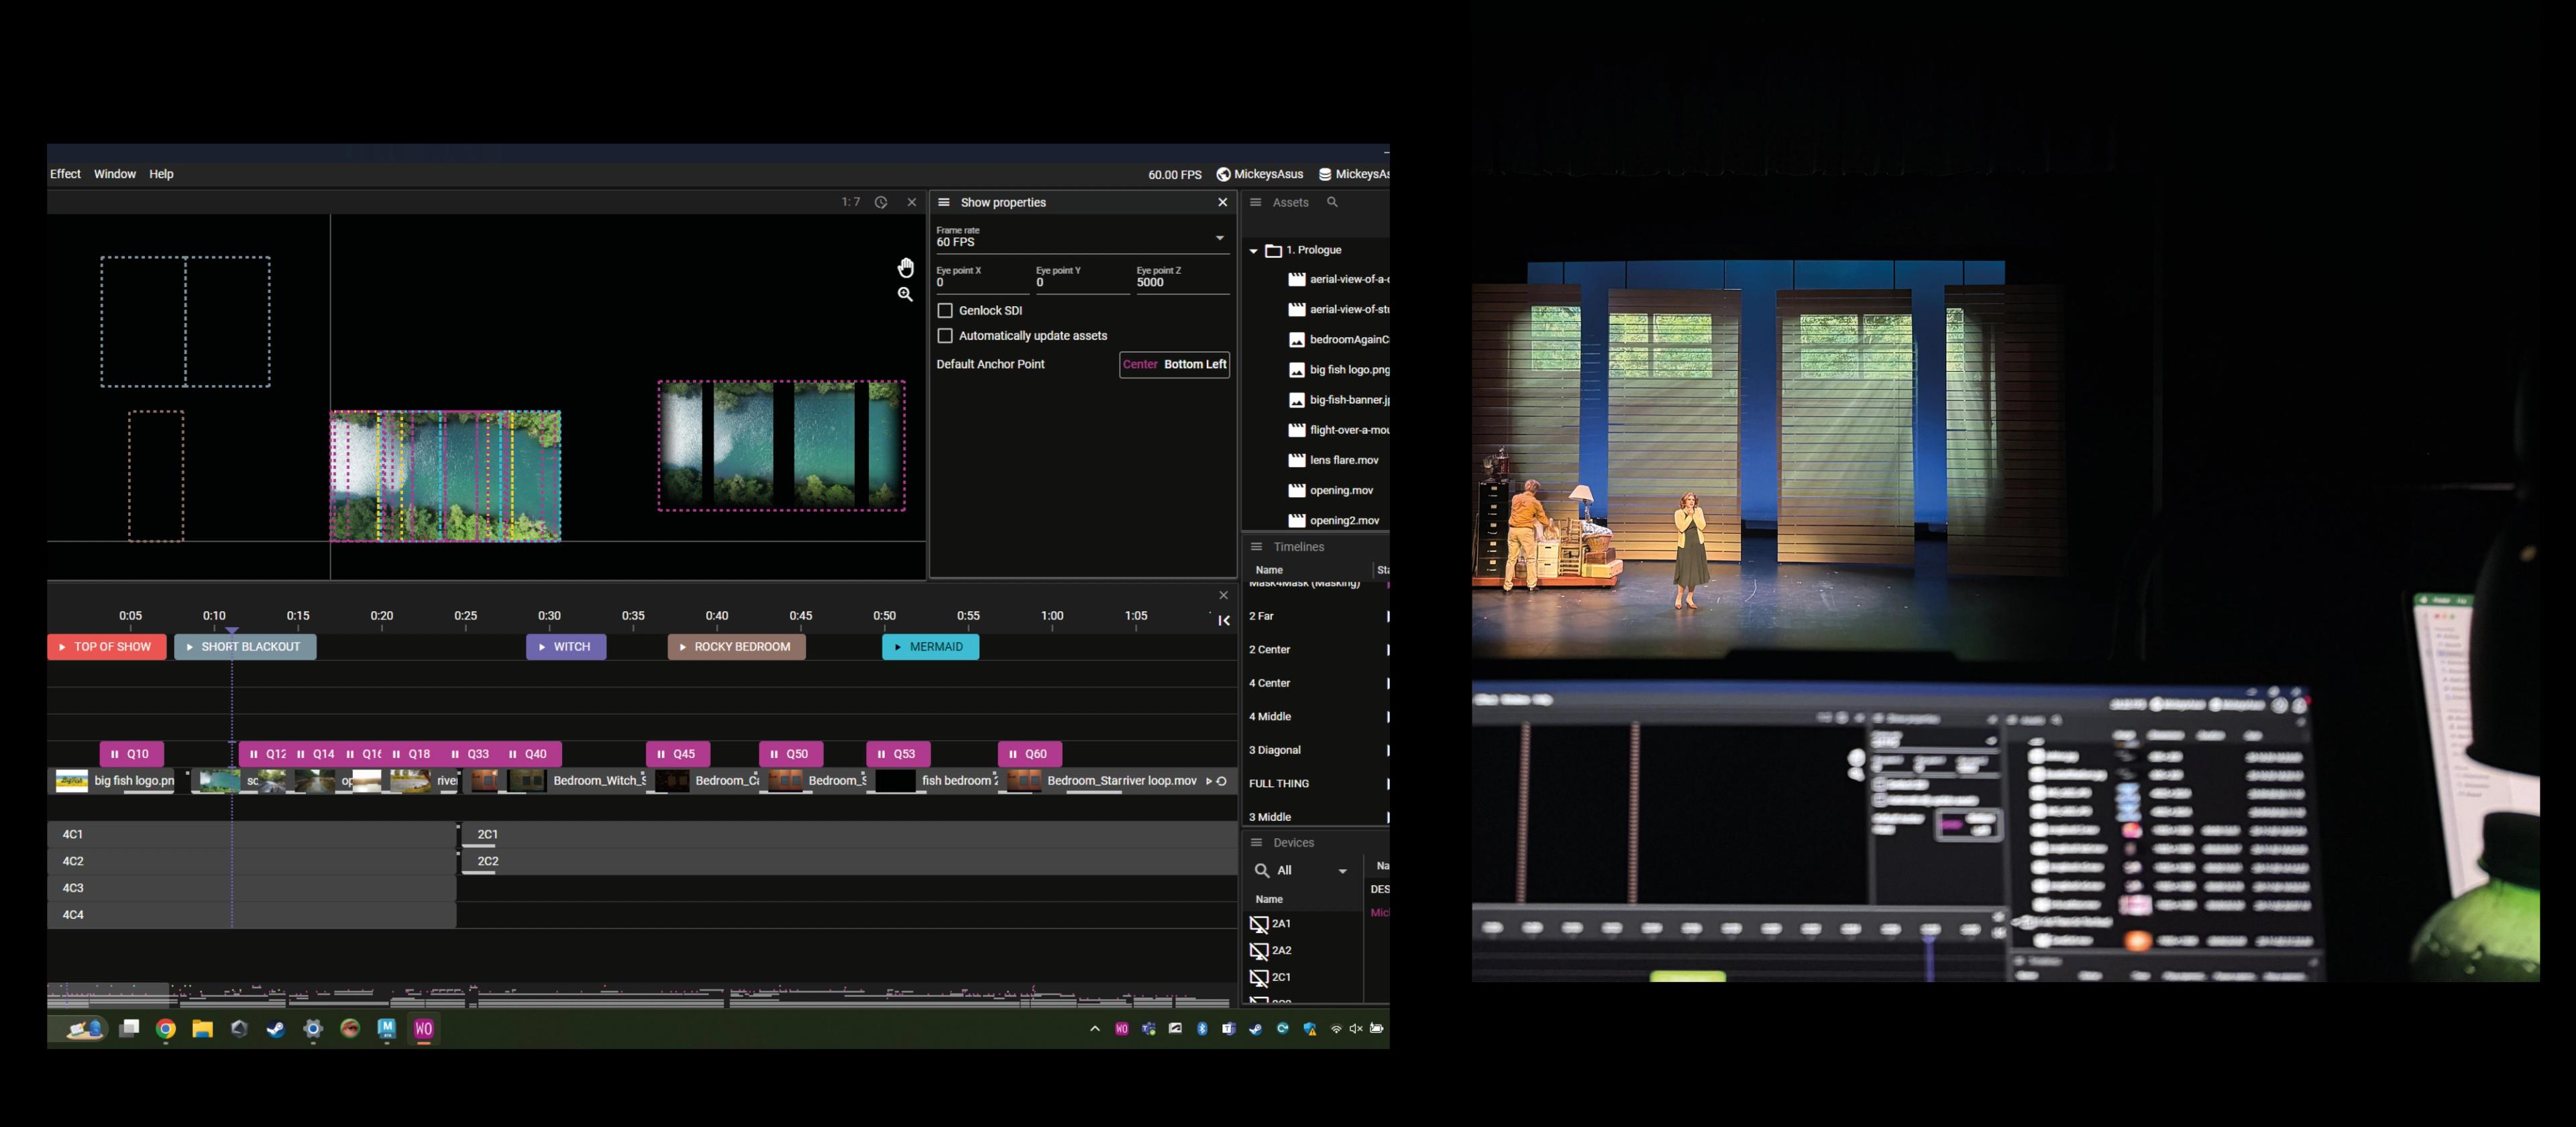2576x1127 pixels.
Task: Open the All filter dropdown in Devices
Action: 1342,871
